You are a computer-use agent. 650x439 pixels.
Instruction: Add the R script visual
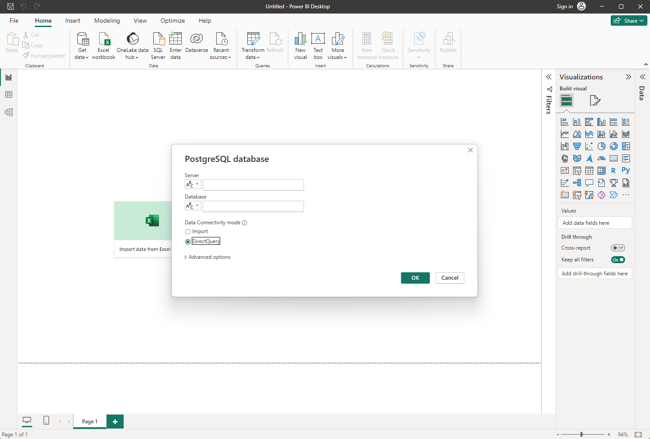tap(614, 171)
